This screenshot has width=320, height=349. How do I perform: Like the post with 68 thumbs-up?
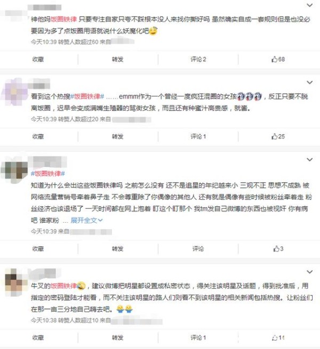pyautogui.click(x=278, y=59)
